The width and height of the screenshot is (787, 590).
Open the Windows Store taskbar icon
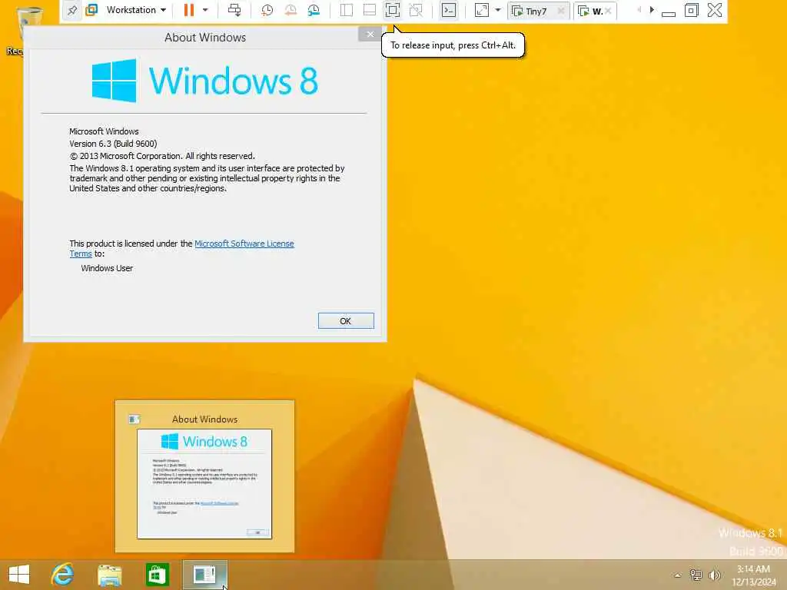157,575
